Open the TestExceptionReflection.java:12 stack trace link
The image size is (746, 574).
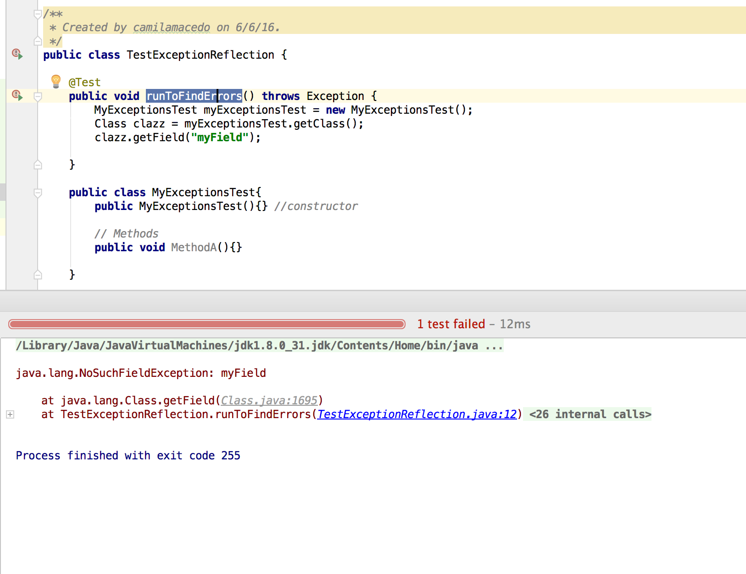[x=417, y=414]
